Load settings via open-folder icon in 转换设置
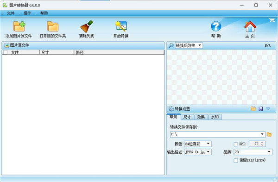This screenshot has width=278, height=182. tap(253, 109)
